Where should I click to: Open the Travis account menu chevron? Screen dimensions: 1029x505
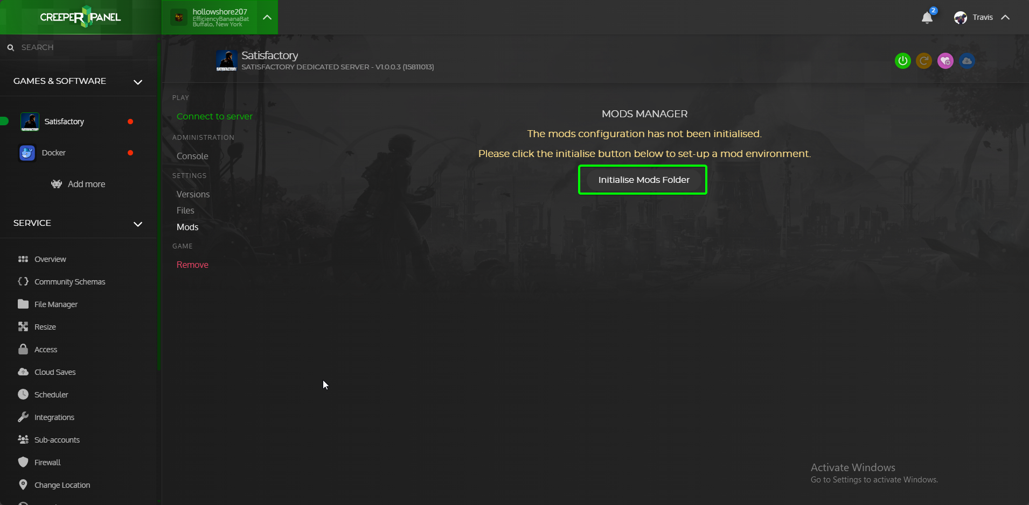pos(1005,17)
